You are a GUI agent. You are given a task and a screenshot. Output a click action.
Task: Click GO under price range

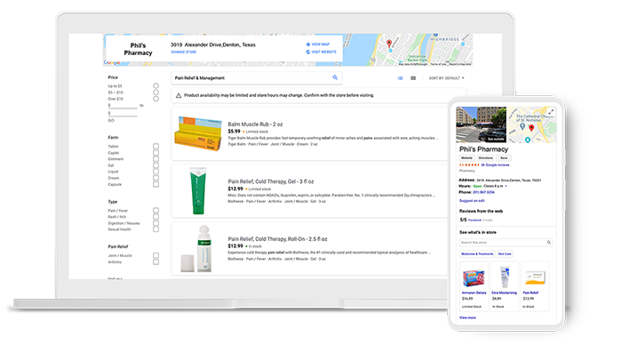tap(111, 120)
